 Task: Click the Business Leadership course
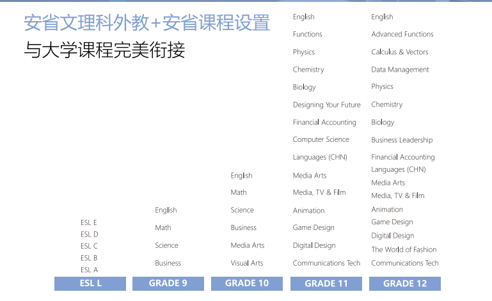[x=402, y=140]
